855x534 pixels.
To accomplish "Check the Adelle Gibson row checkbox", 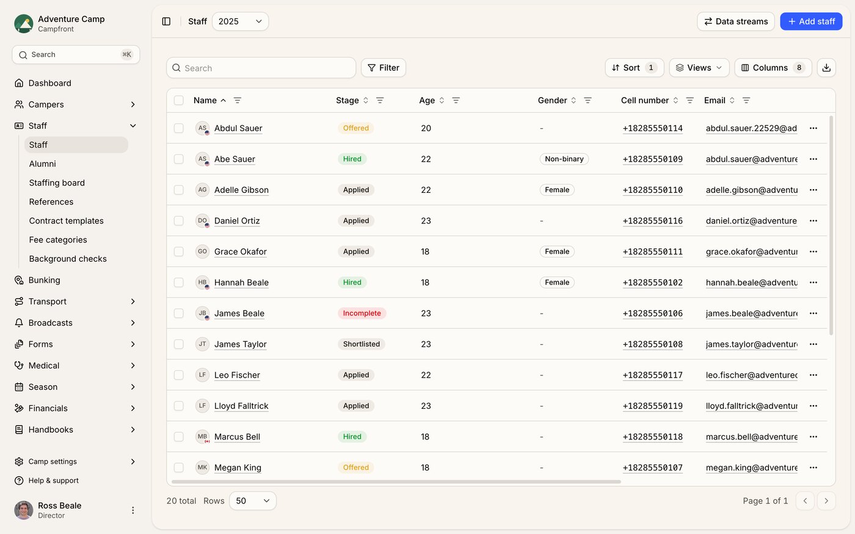I will pos(179,190).
